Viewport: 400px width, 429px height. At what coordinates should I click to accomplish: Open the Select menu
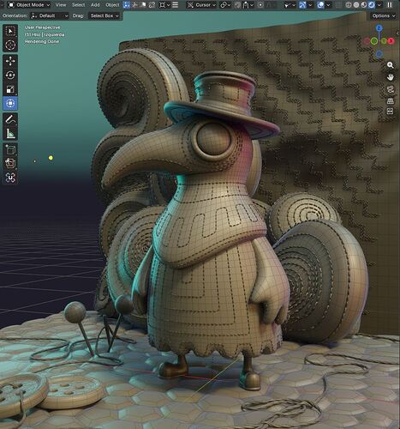[78, 5]
